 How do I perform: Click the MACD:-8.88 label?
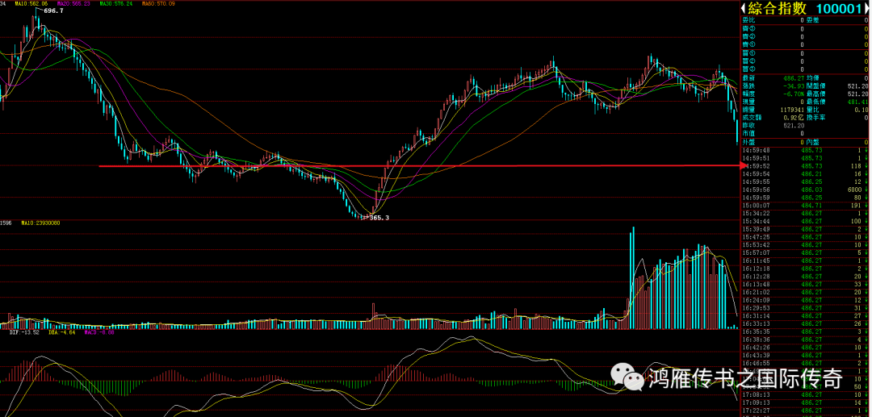click(x=99, y=332)
